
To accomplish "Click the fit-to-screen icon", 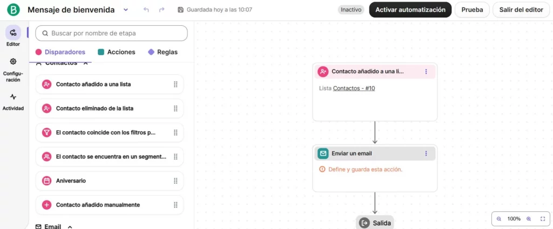I will click(x=543, y=219).
